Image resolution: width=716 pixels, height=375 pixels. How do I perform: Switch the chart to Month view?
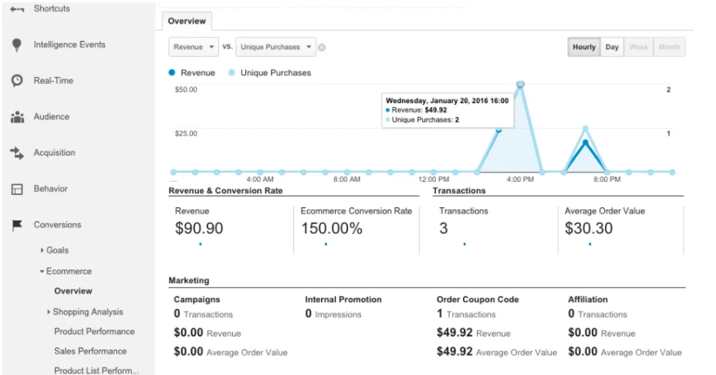click(670, 47)
